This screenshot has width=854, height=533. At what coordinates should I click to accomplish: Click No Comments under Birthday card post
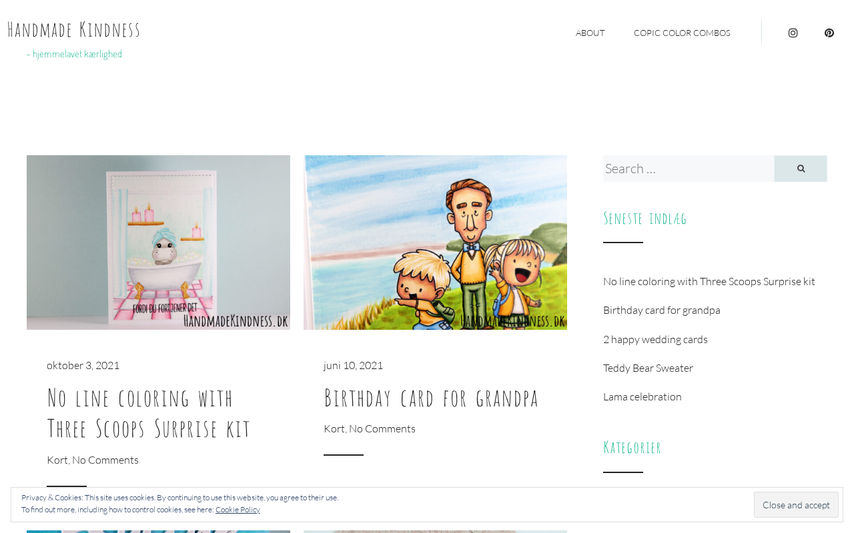[382, 428]
